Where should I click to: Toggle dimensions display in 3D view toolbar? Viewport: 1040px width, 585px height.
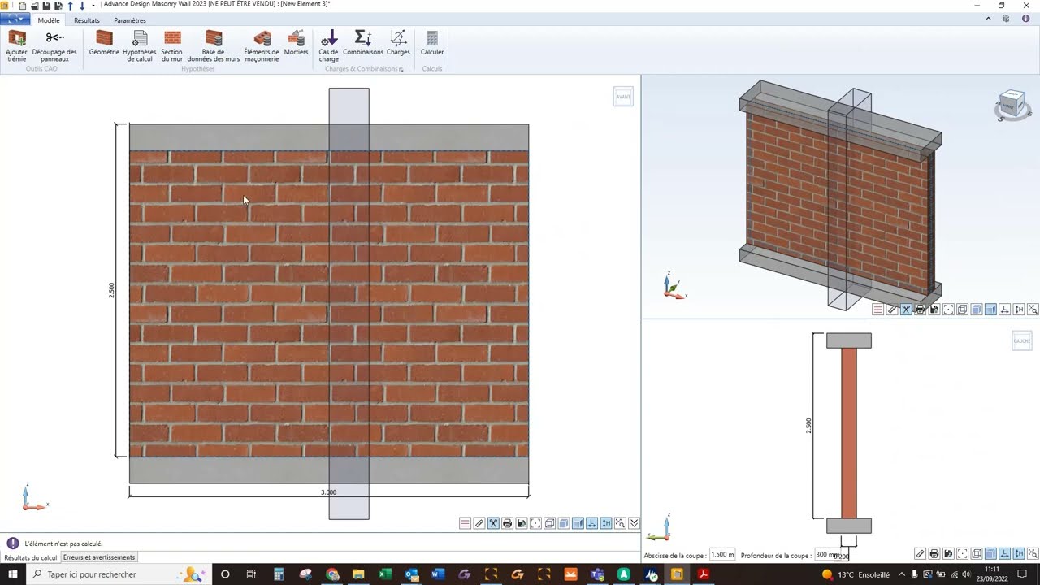[x=1019, y=310]
